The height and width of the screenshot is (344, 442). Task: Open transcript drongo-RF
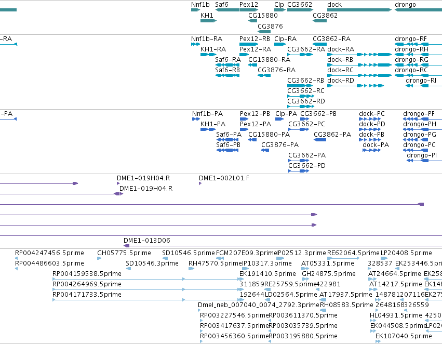tap(411, 39)
